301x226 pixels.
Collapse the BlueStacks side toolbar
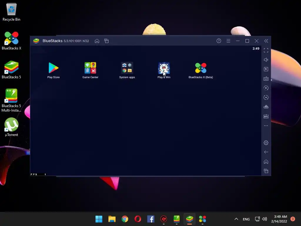[266, 41]
